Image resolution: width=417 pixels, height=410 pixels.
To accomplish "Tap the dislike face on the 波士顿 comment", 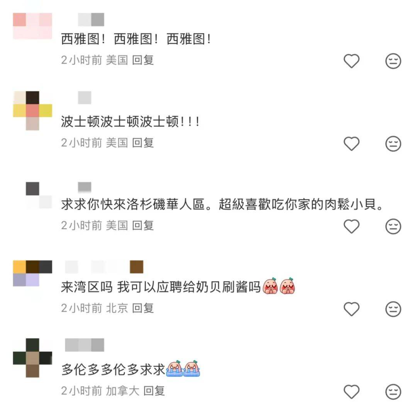I will coord(393,144).
